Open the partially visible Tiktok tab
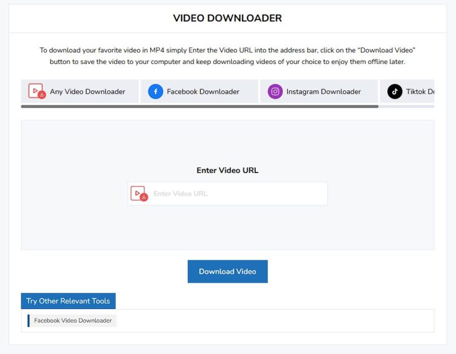This screenshot has width=456, height=354. pos(407,91)
